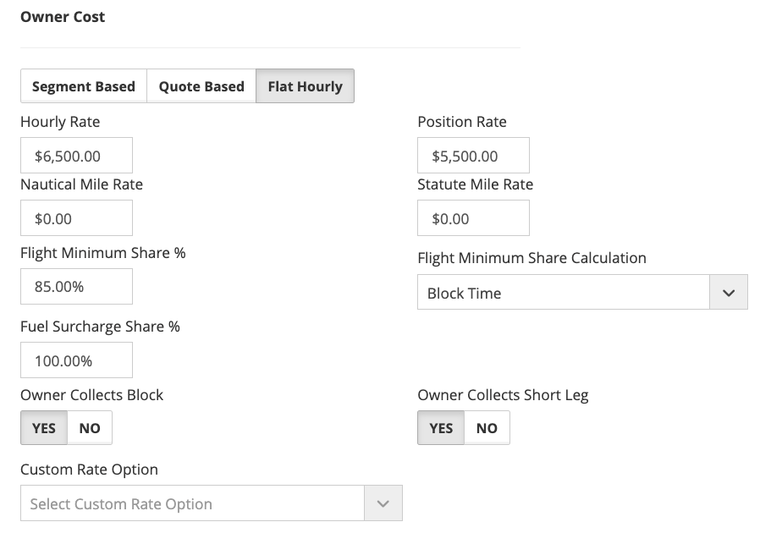Click the Hourly Rate input showing $6,500.00

tap(76, 157)
